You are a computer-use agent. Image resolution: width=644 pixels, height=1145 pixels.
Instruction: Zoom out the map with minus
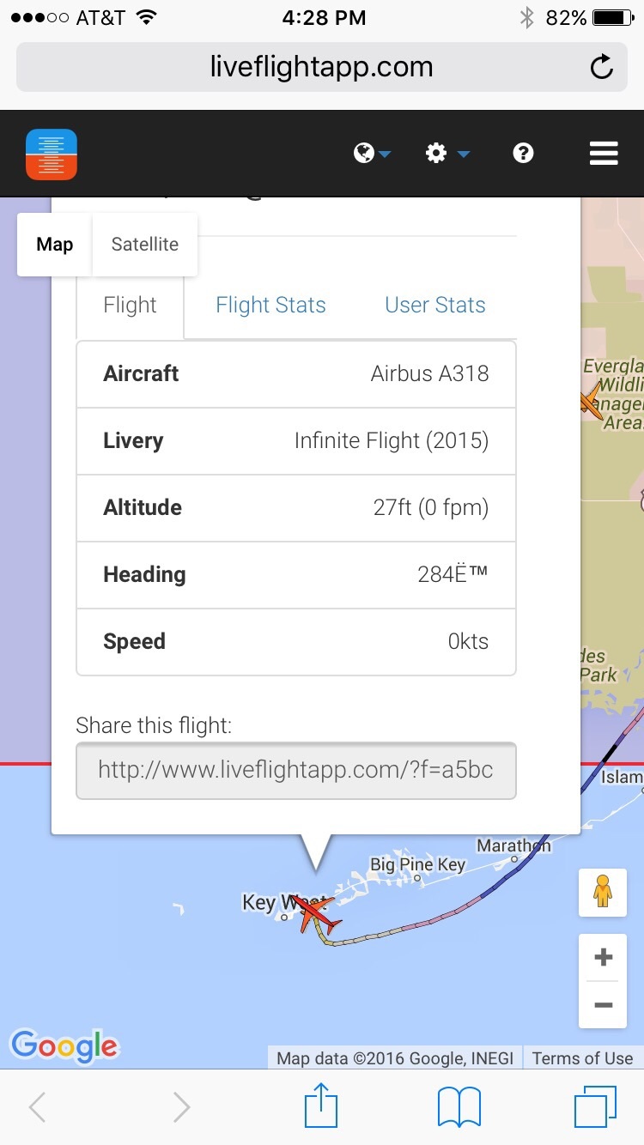[603, 1004]
